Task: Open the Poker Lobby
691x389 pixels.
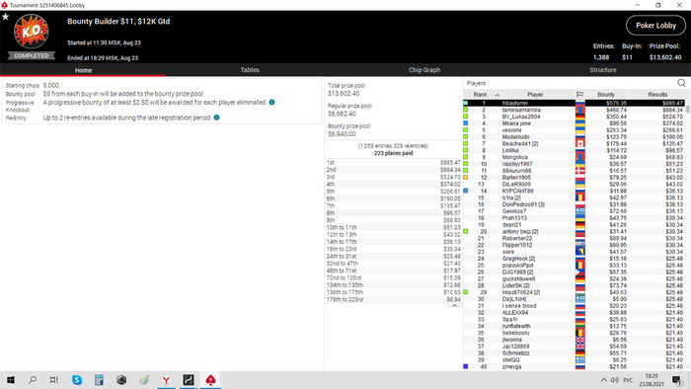Action: [655, 26]
